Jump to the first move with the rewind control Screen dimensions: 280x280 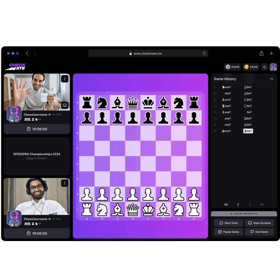point(226,205)
